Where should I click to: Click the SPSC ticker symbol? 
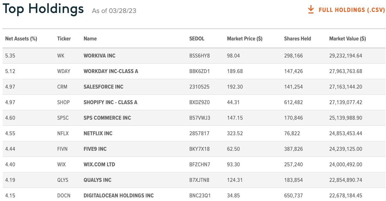point(63,118)
